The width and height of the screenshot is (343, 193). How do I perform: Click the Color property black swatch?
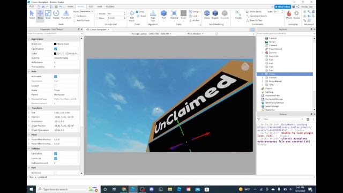55,54
